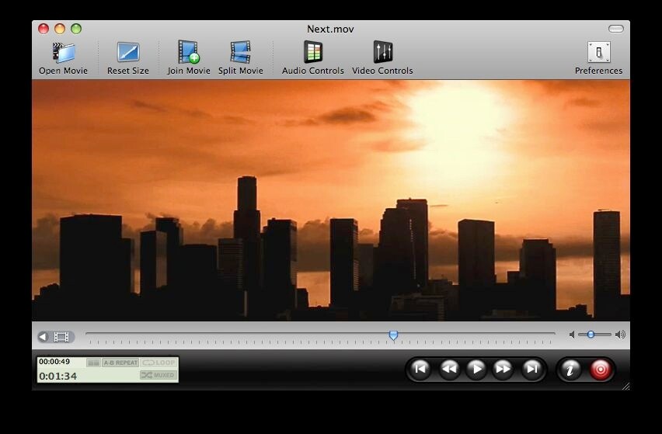This screenshot has width=662, height=434.
Task: Click the Join Movie icon
Action: tap(189, 53)
